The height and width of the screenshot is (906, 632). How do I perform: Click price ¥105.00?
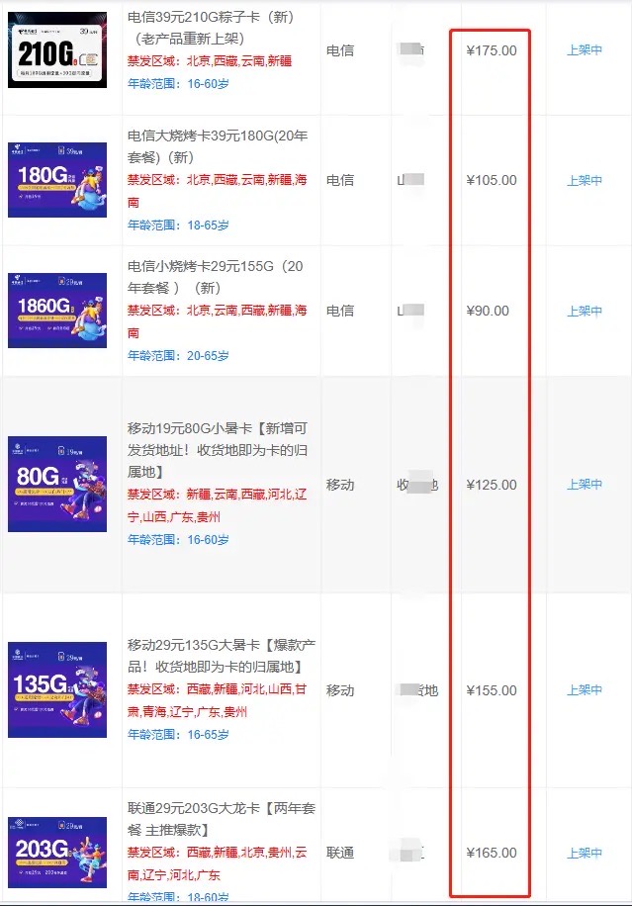click(x=492, y=180)
